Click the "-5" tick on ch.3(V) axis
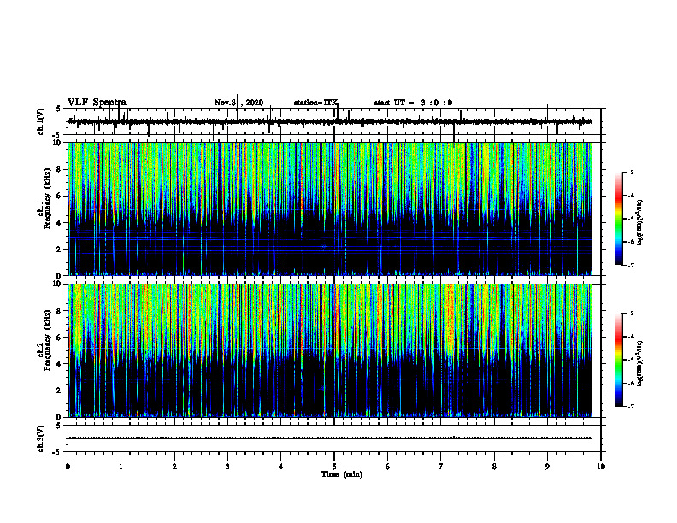Viewport: 677px width, 523px height. tap(58, 452)
